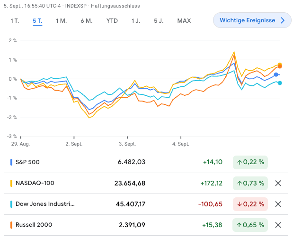Select the 5 T. time range tab
Image resolution: width=293 pixels, height=240 pixels.
pos(37,20)
